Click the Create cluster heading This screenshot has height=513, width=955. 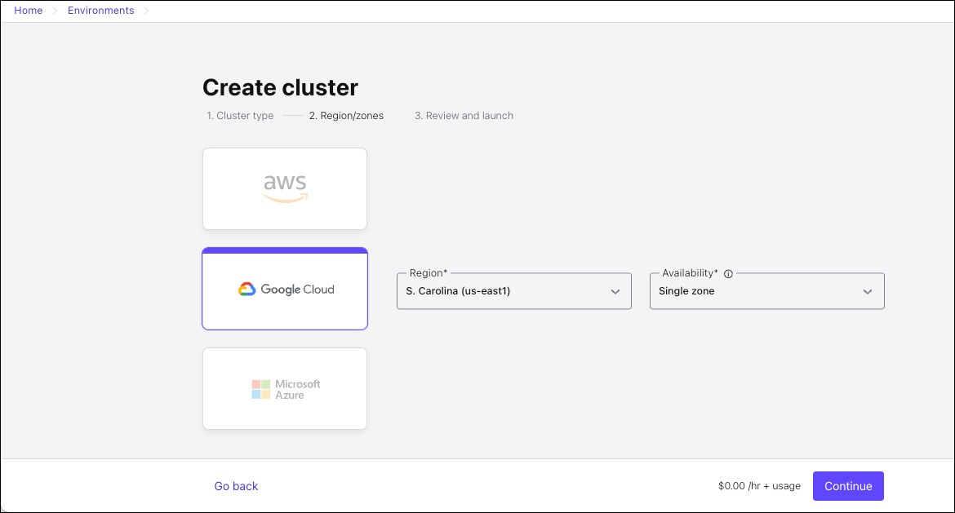coord(280,87)
